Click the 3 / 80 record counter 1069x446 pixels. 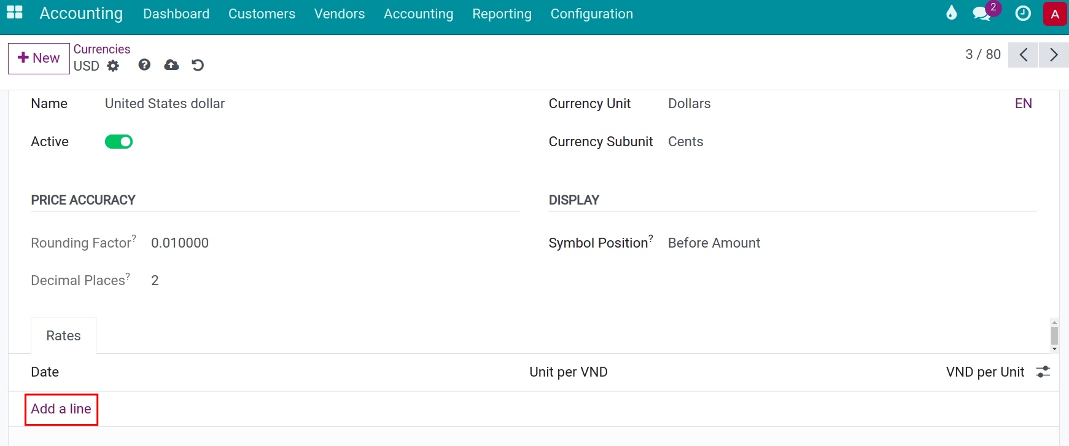983,55
